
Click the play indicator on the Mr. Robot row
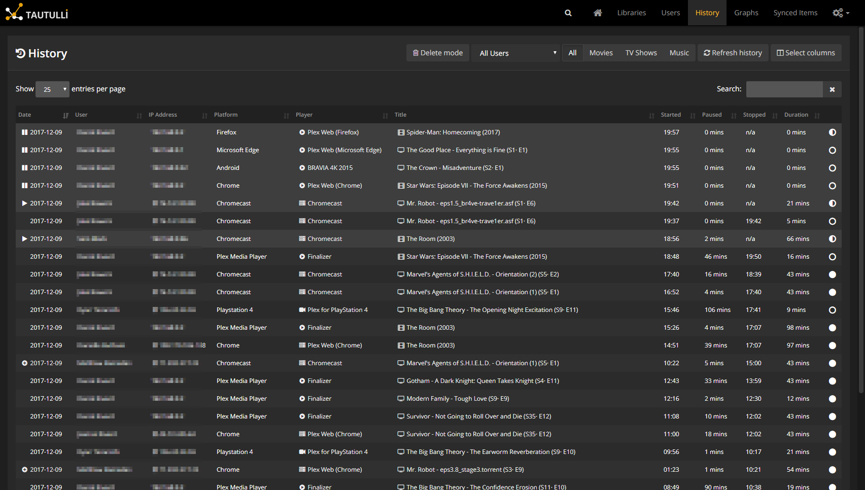[x=24, y=203]
